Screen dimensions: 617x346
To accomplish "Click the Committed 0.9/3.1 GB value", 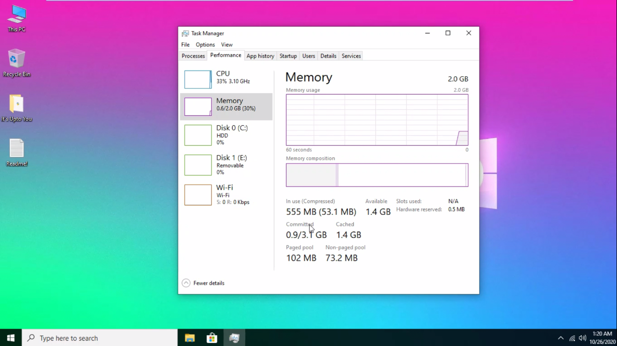I will tap(306, 235).
